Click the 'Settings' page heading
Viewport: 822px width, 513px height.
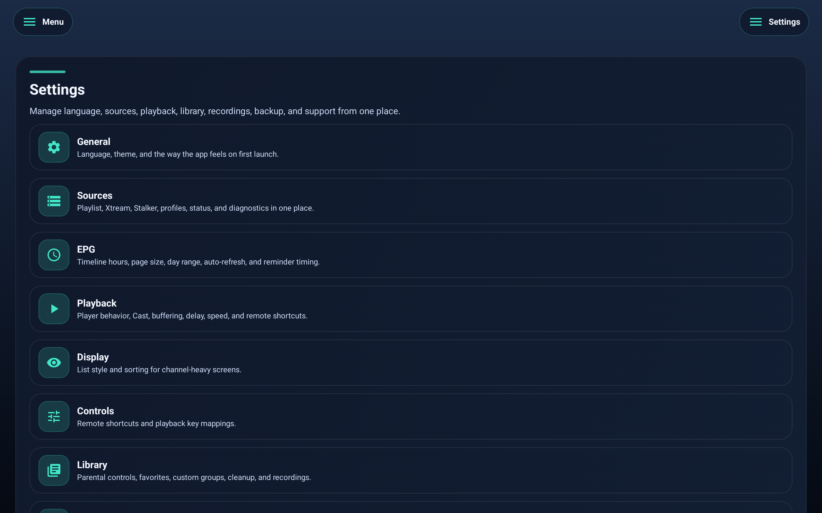click(x=57, y=90)
